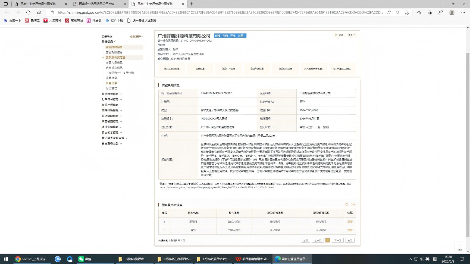Open the 唯品会 bookmark
The height and width of the screenshot is (264, 470).
pos(94,21)
